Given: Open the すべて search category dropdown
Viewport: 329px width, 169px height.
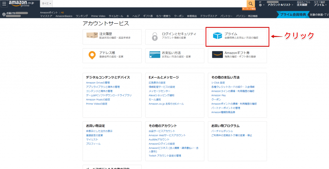Looking at the screenshot, I should [46, 4].
